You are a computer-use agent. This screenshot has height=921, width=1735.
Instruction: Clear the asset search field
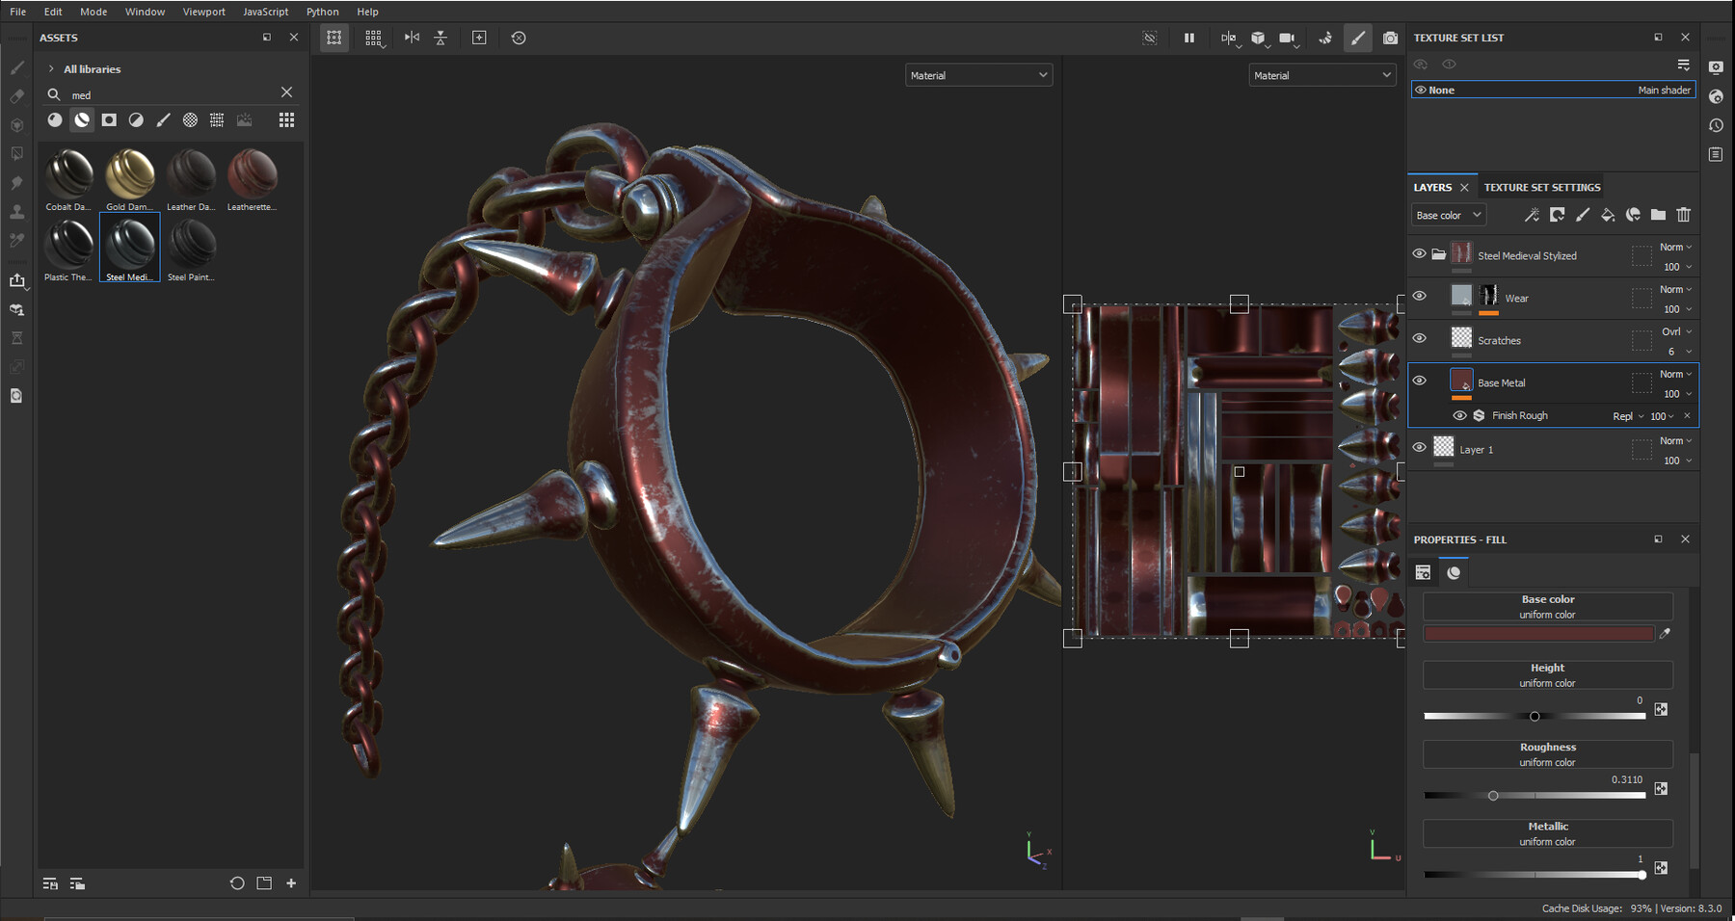tap(286, 92)
